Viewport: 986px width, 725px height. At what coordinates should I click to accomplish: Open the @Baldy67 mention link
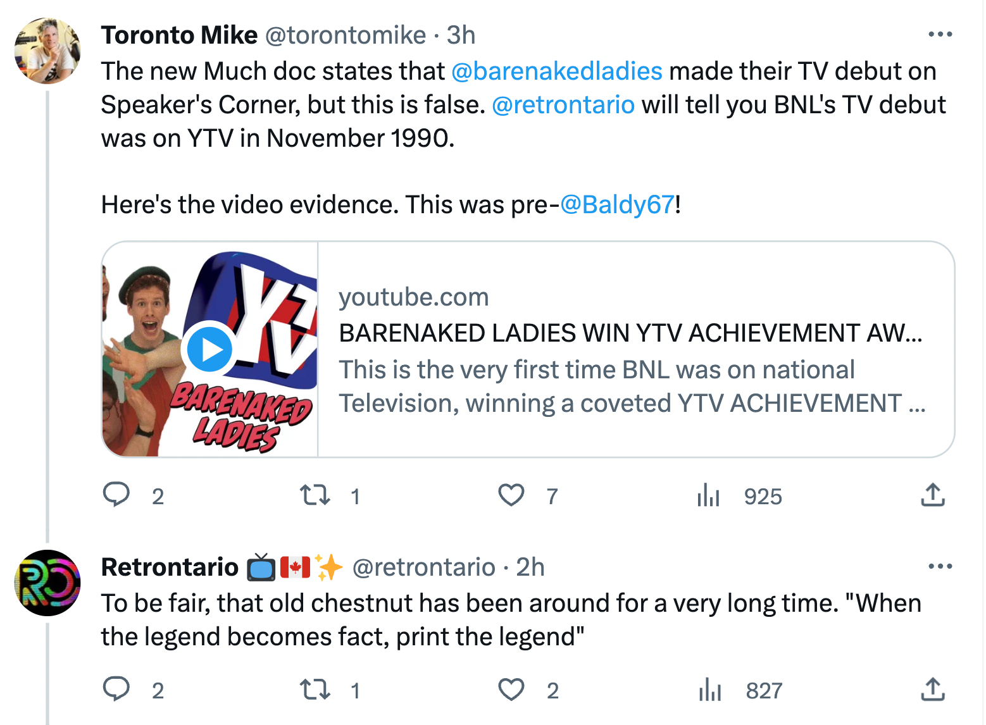click(617, 205)
